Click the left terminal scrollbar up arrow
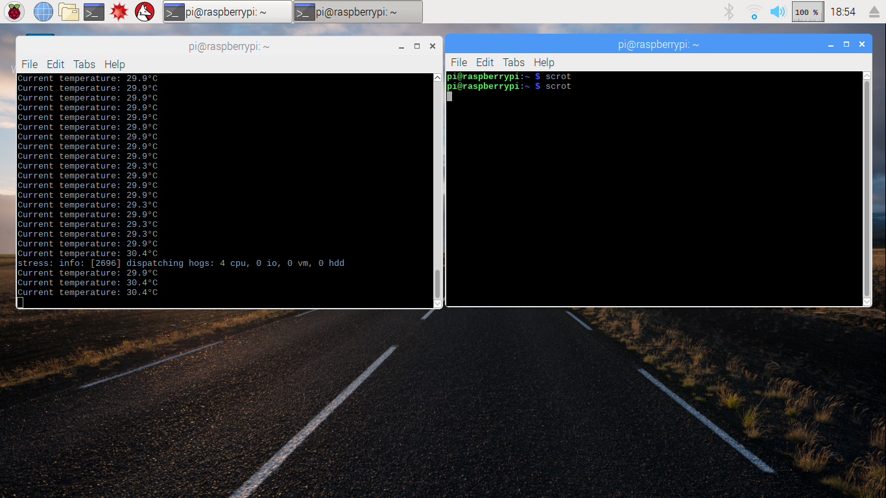The height and width of the screenshot is (498, 886). [437, 78]
